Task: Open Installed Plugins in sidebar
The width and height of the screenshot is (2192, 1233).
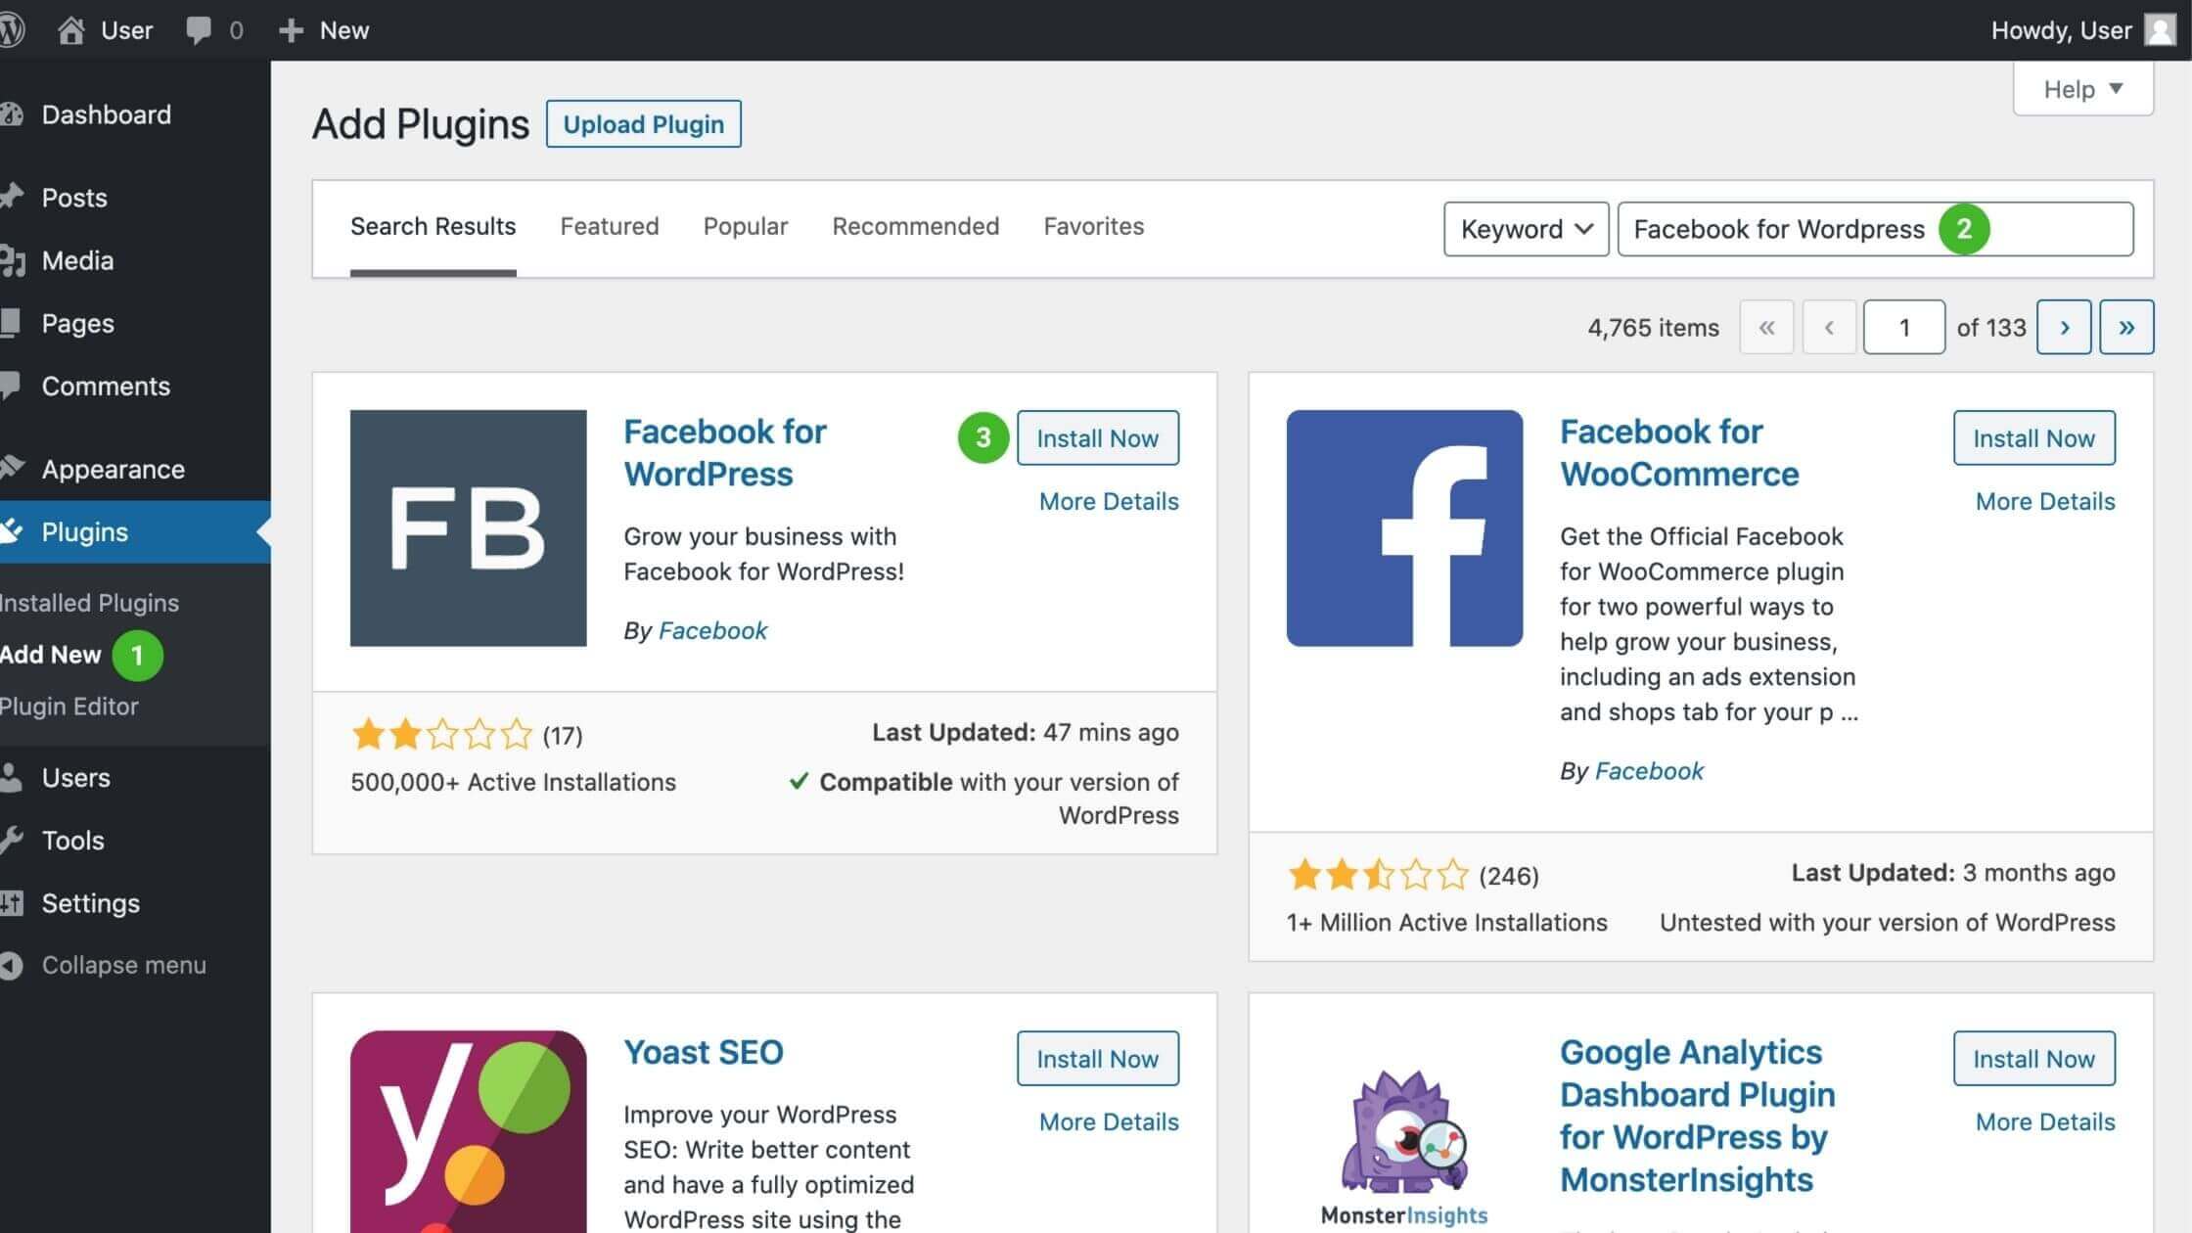Action: point(89,603)
